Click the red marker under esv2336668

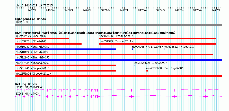coord(147,71)
